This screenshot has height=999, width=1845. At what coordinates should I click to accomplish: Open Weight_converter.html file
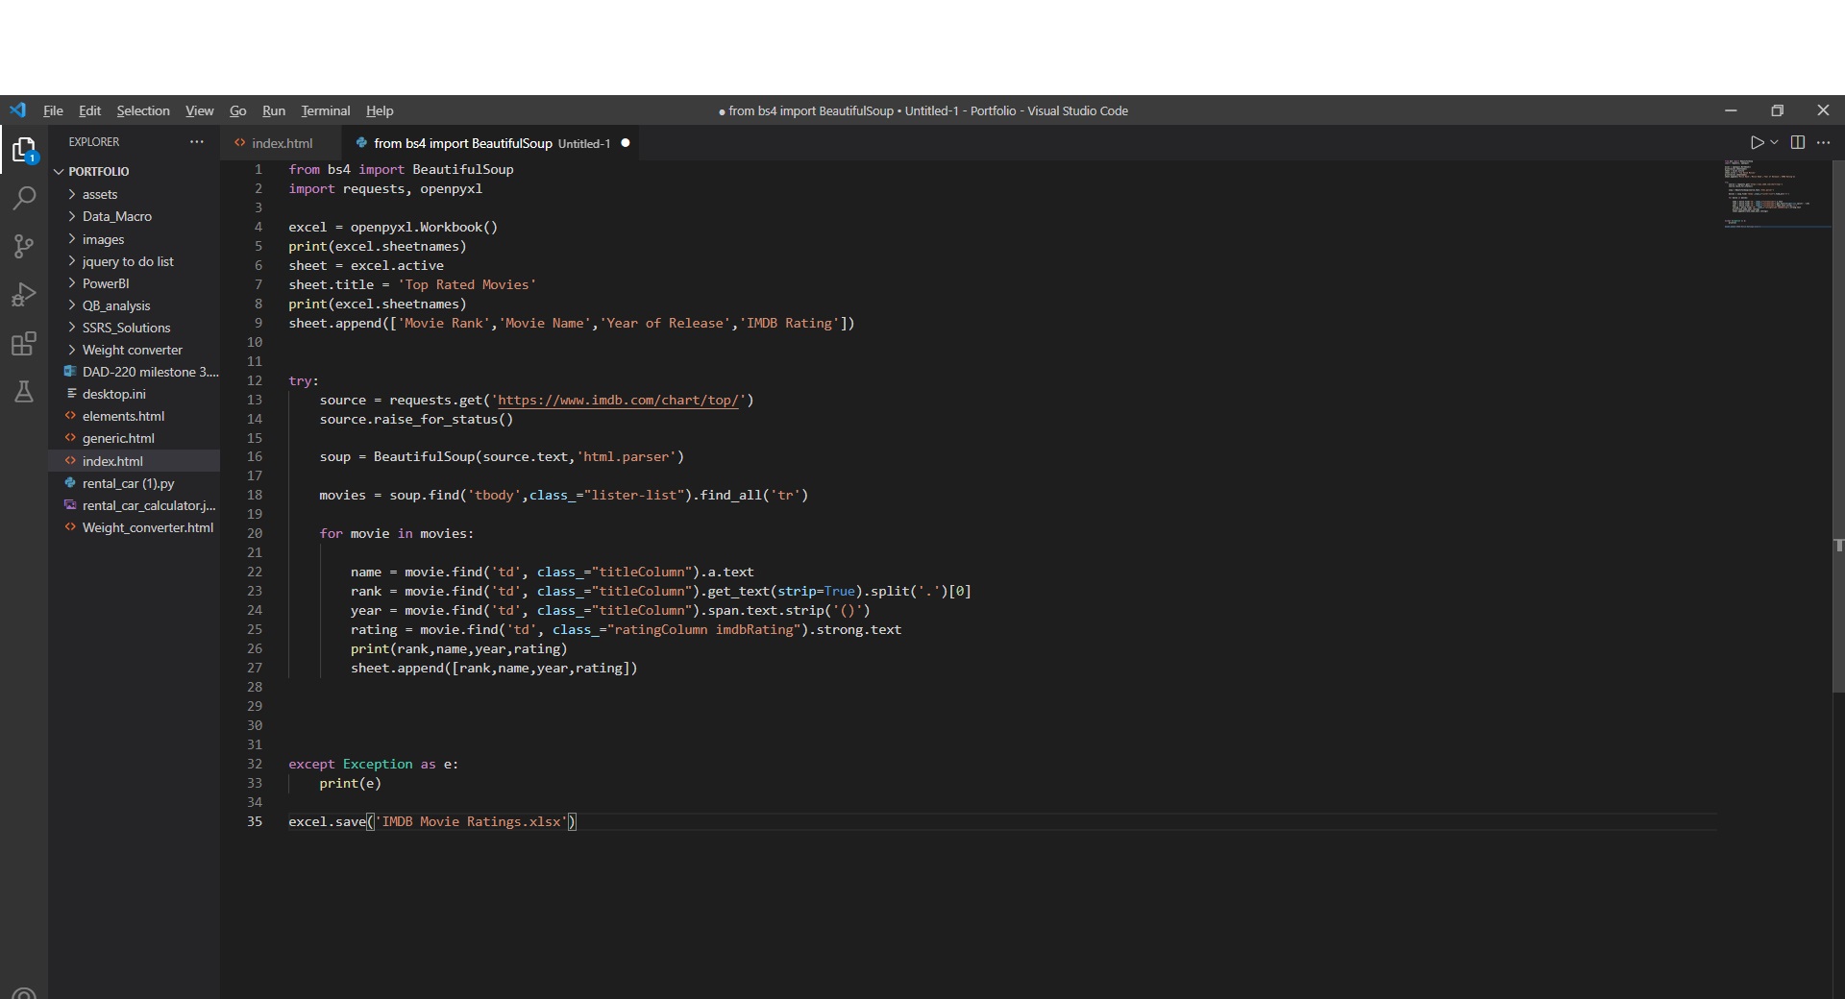coord(135,527)
